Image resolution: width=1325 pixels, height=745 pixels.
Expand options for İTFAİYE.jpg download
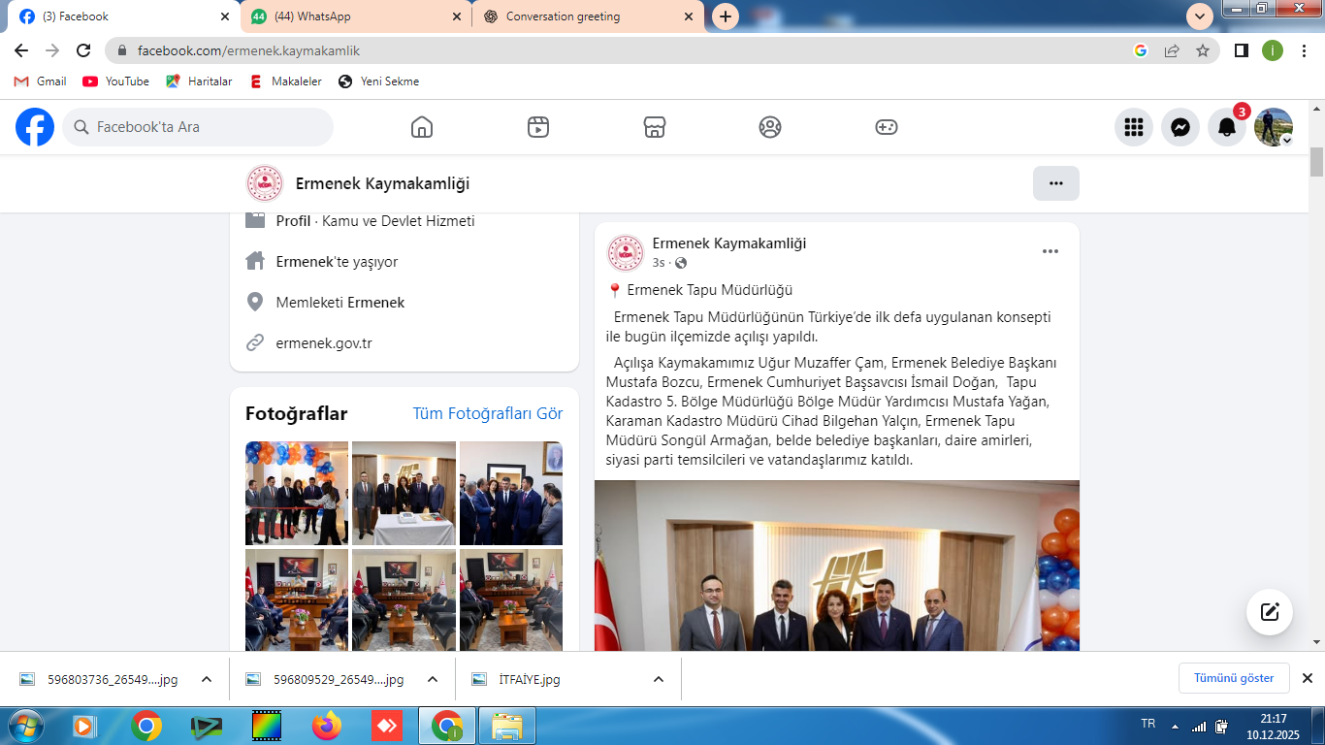coord(658,679)
